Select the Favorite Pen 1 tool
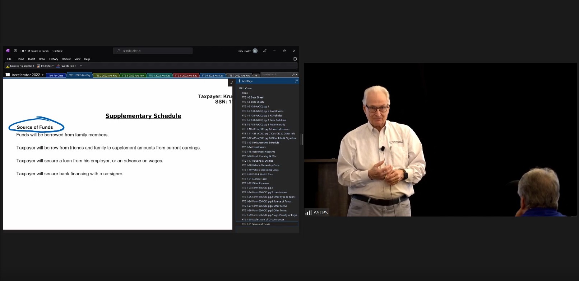 [66, 66]
